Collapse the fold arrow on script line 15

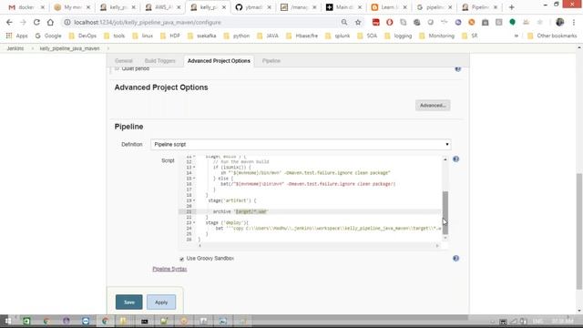194,179
